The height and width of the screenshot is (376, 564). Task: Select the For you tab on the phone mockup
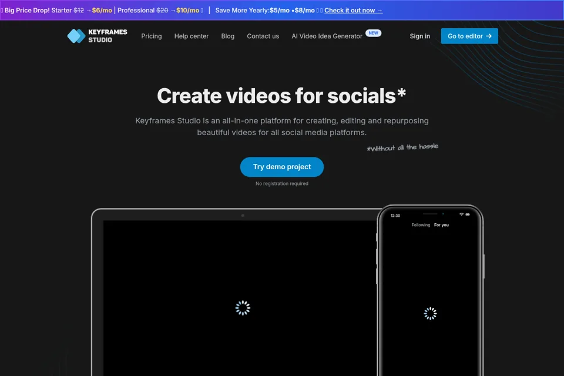441,225
